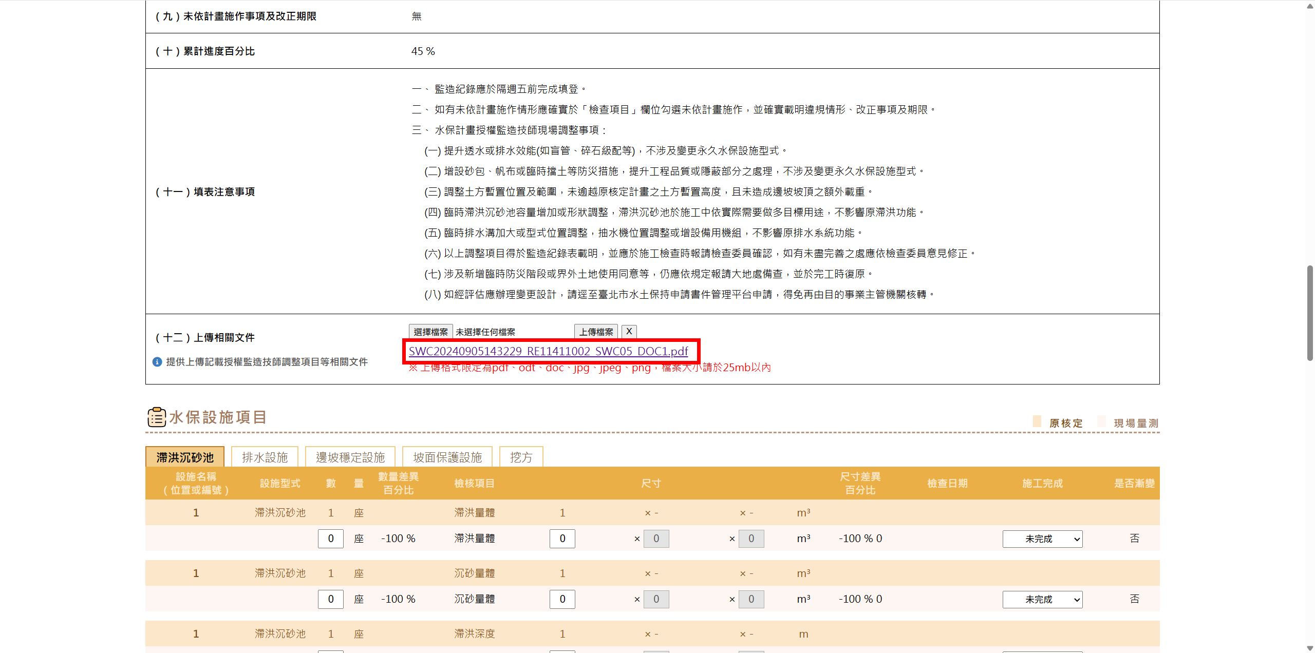Select the 滯洪沉砂池 tab
Screen dimensions: 1315x653
click(x=185, y=457)
